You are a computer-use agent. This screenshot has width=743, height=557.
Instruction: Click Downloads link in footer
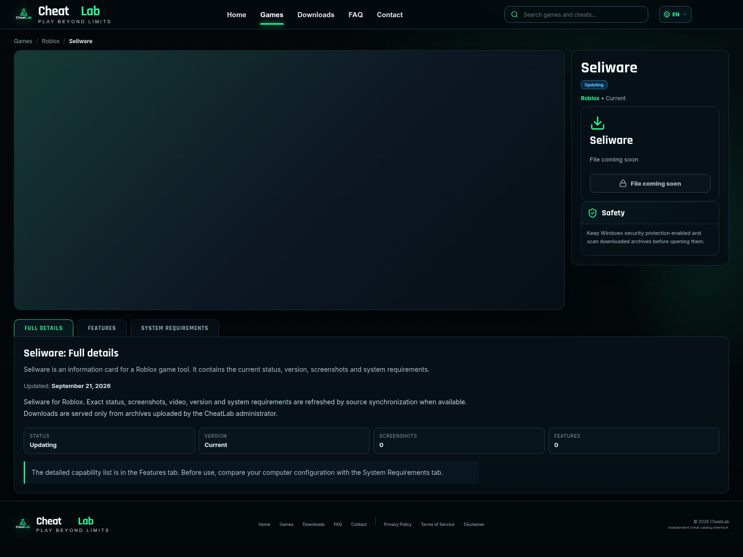pyautogui.click(x=313, y=525)
